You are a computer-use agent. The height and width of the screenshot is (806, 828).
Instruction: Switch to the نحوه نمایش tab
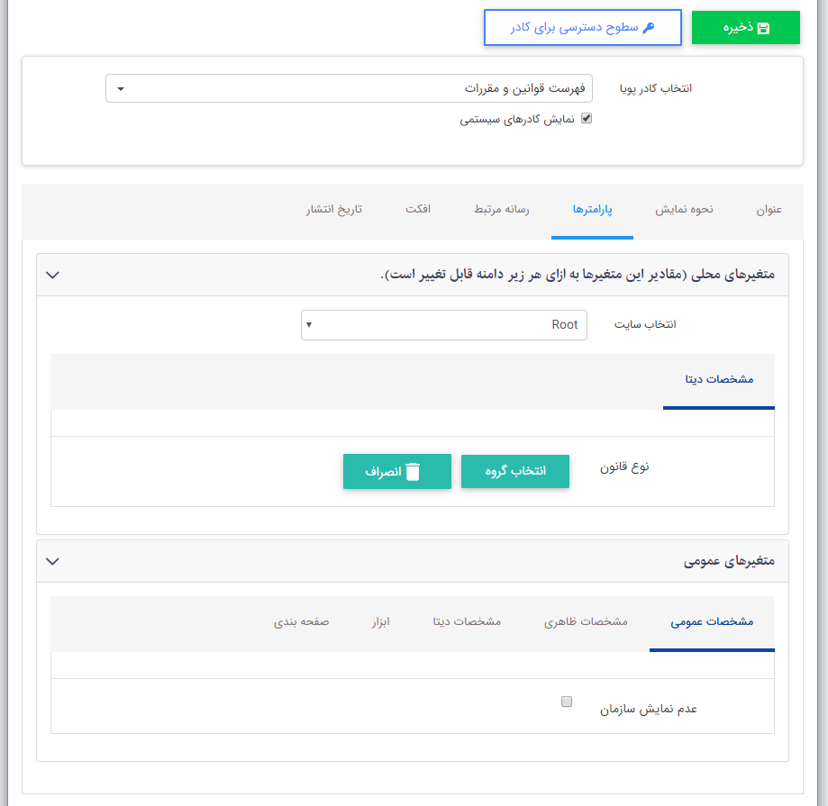click(684, 210)
